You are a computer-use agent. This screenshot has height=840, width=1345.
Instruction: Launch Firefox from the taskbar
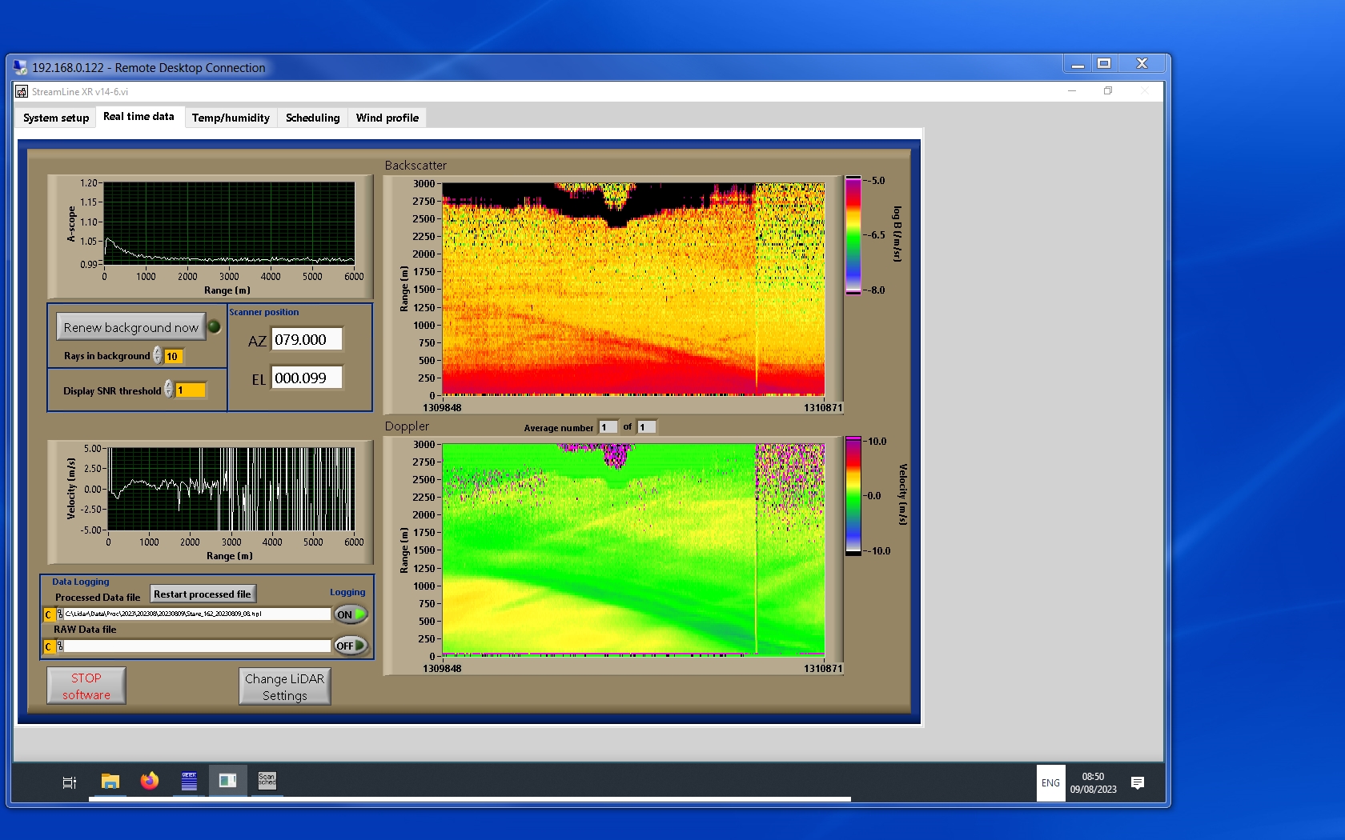pos(150,782)
